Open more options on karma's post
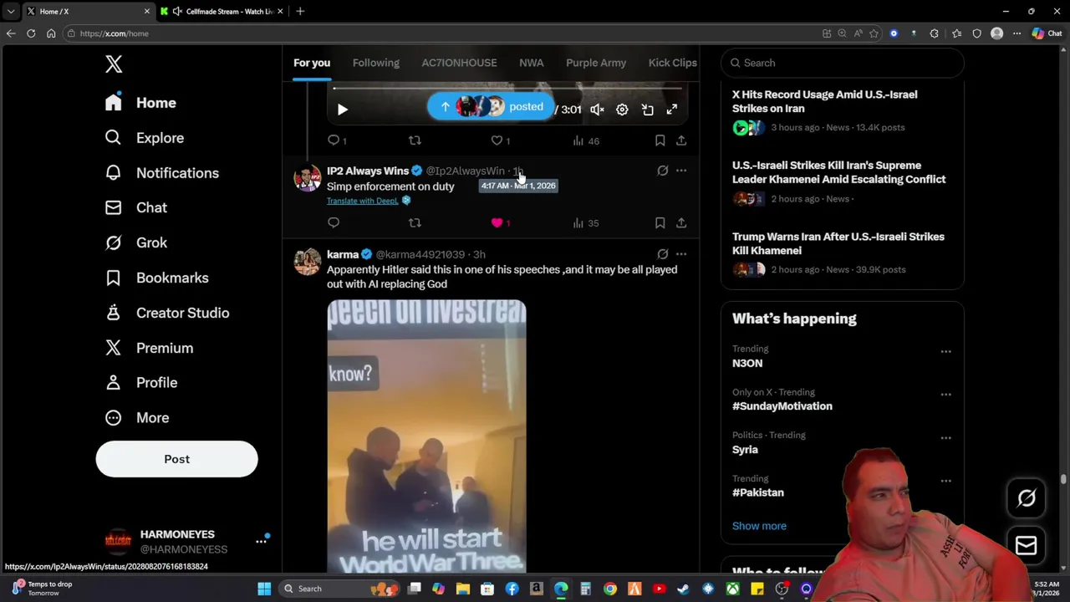 tap(681, 254)
